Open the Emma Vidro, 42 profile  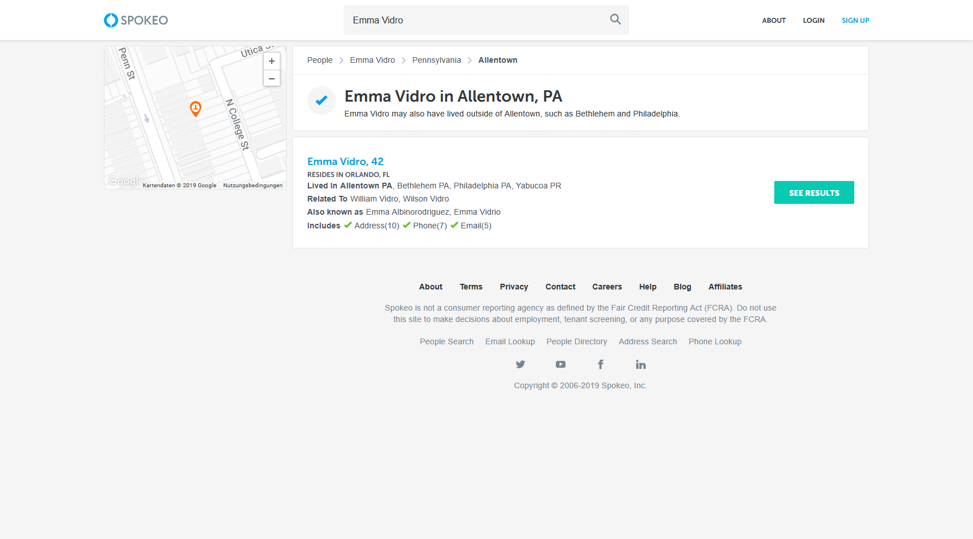pyautogui.click(x=345, y=162)
